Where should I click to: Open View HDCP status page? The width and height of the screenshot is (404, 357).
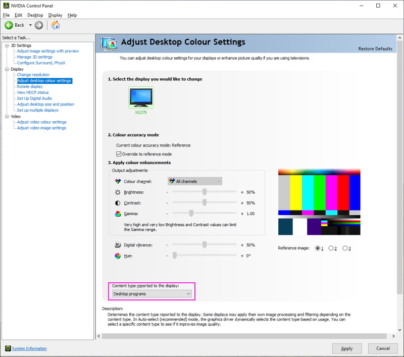[x=33, y=92]
